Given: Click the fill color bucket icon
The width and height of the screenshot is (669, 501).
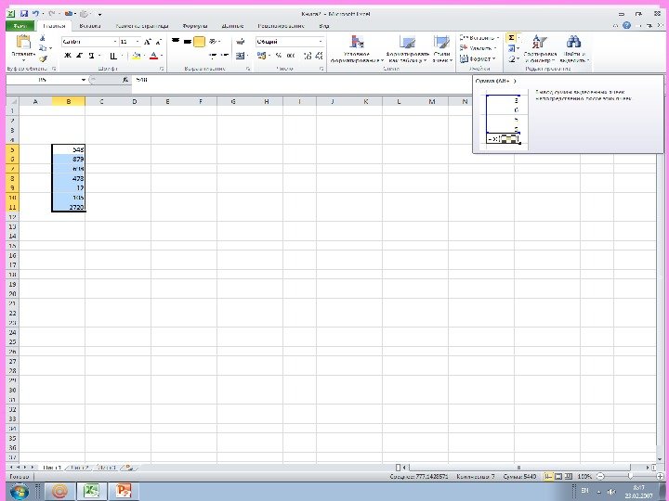Looking at the screenshot, I should click(136, 56).
